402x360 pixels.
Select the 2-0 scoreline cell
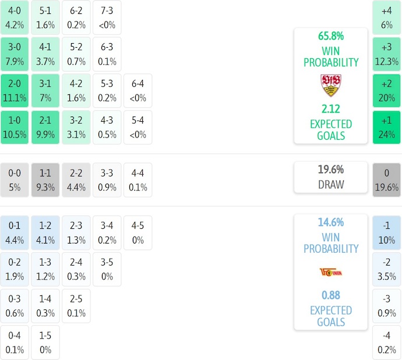(x=15, y=91)
